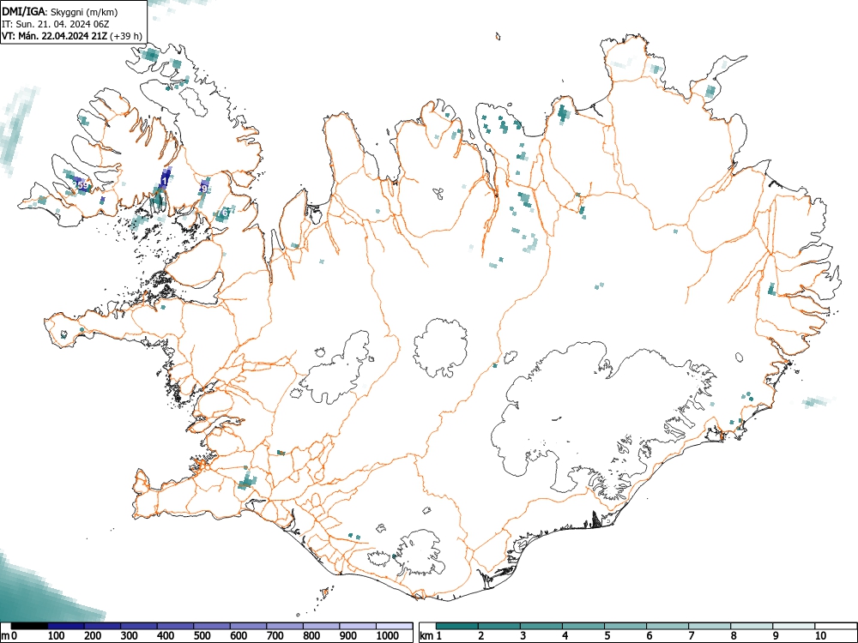
Task: Click the '500' legend tick label
Action: pos(202,635)
